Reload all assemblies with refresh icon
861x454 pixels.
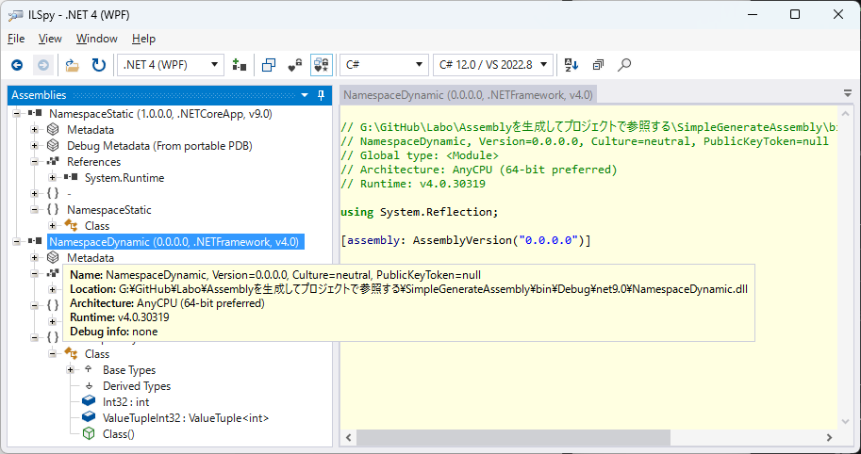click(99, 65)
